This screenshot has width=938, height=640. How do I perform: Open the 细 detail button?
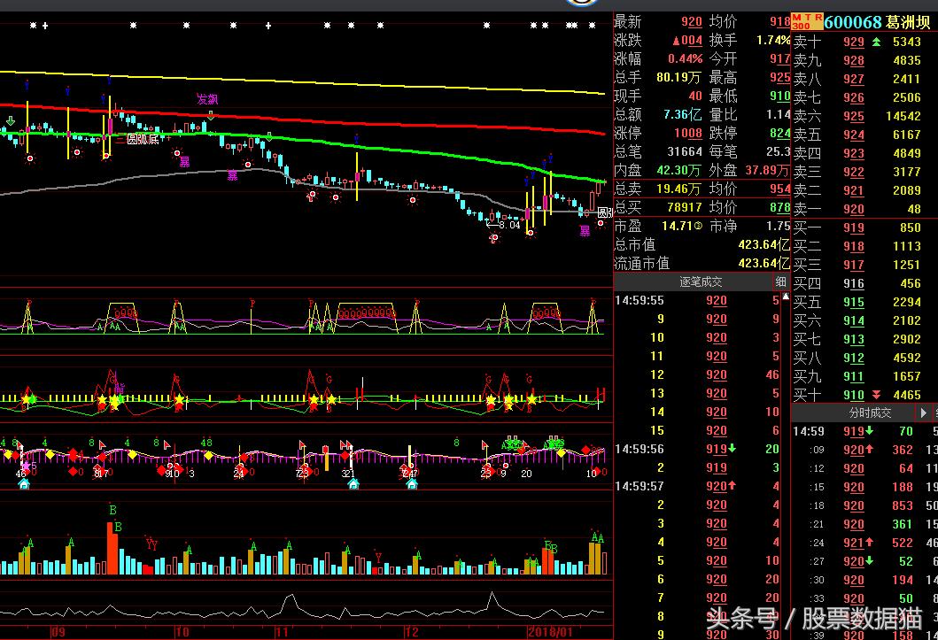[780, 281]
